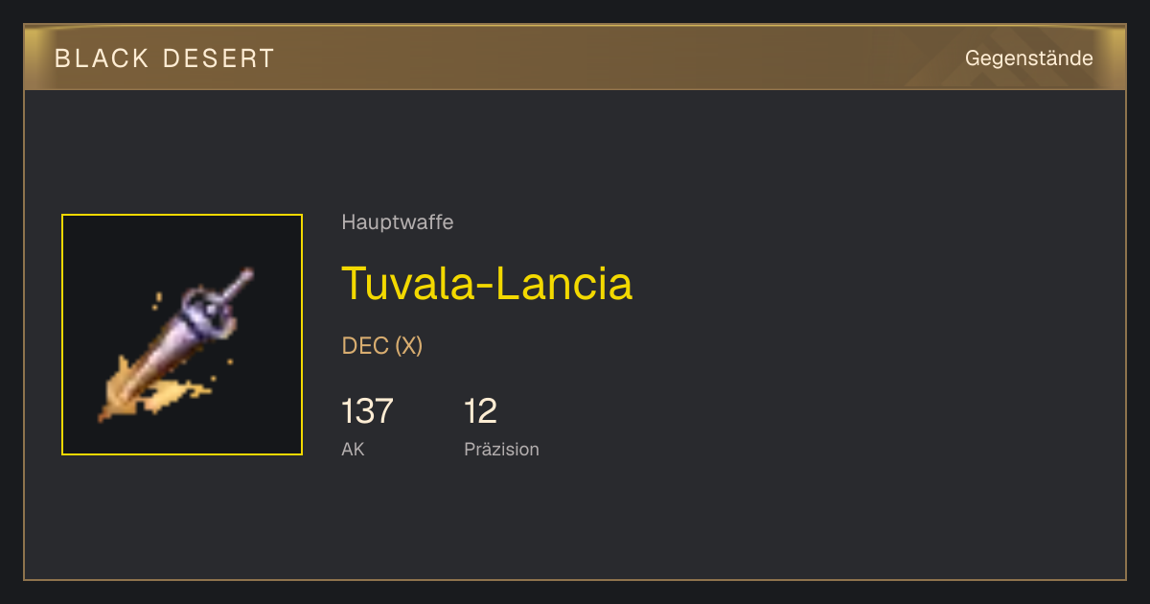Image resolution: width=1150 pixels, height=604 pixels.
Task: Select the Tuvala-Lancia item name
Action: tap(487, 283)
